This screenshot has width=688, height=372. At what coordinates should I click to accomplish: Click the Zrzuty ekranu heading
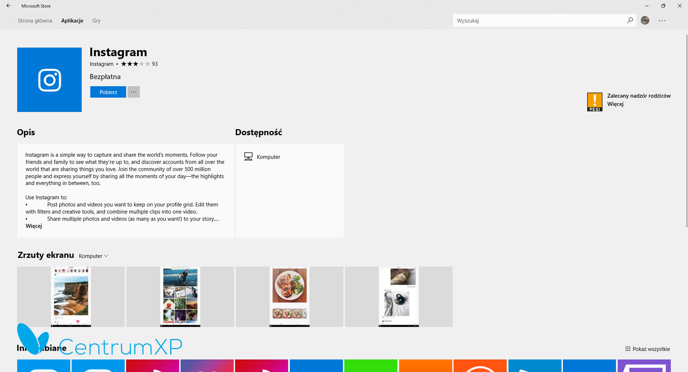point(46,255)
